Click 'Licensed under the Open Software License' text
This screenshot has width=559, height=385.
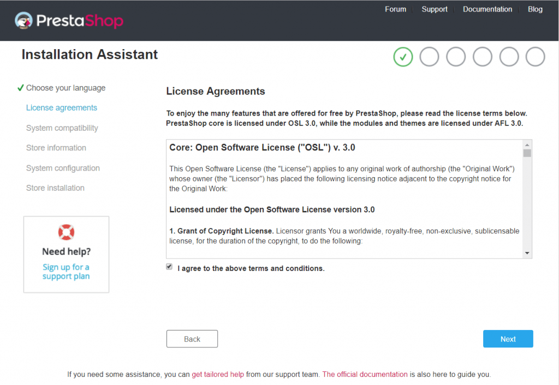272,209
